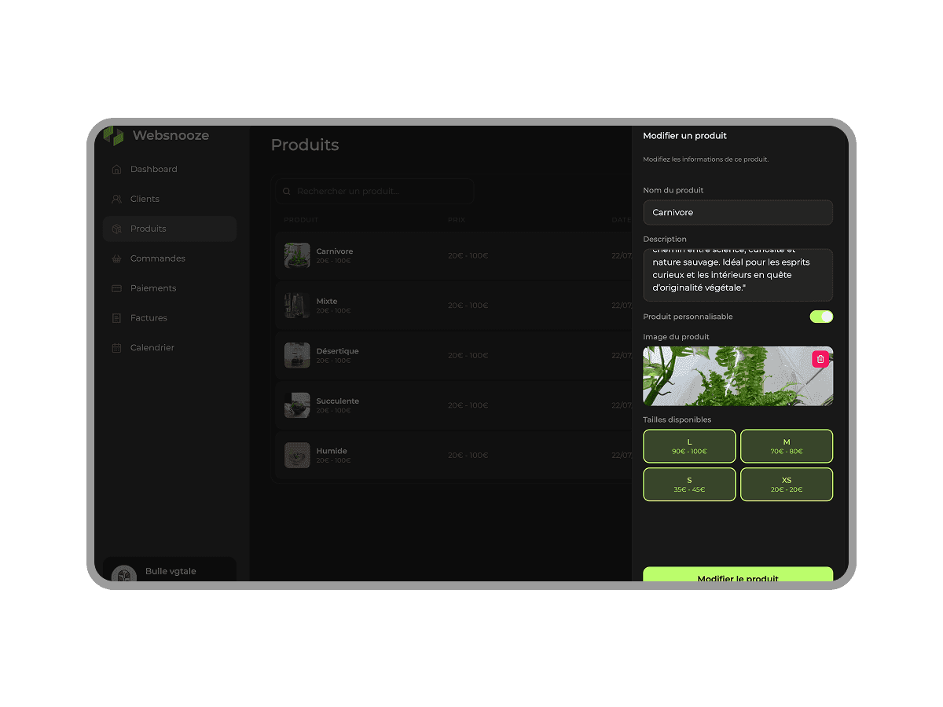Click the Clients people icon

point(116,200)
